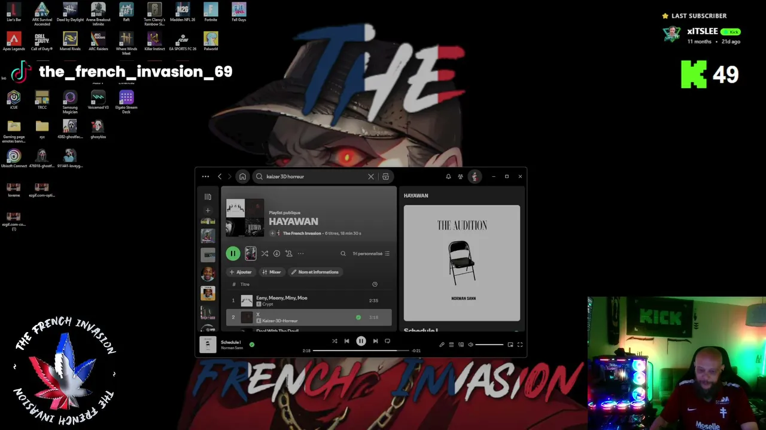Collapse the Your Library sidebar
This screenshot has height=430, width=766.
(208, 196)
